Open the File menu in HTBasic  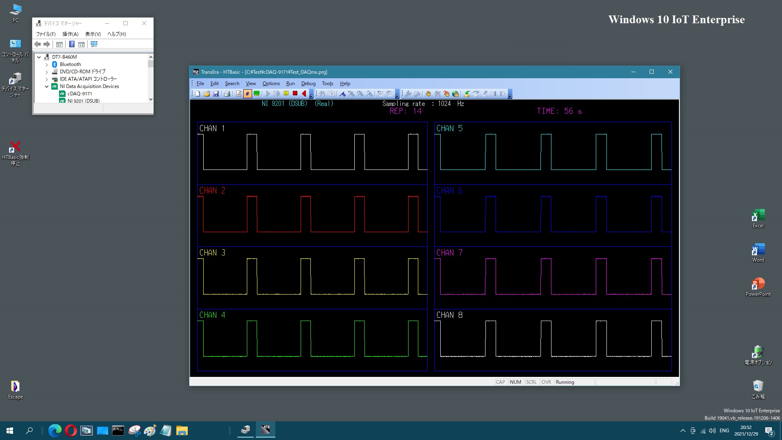tap(200, 84)
